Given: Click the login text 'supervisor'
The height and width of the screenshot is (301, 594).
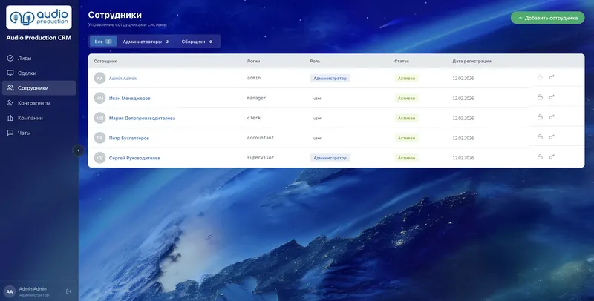Looking at the screenshot, I should tap(261, 158).
